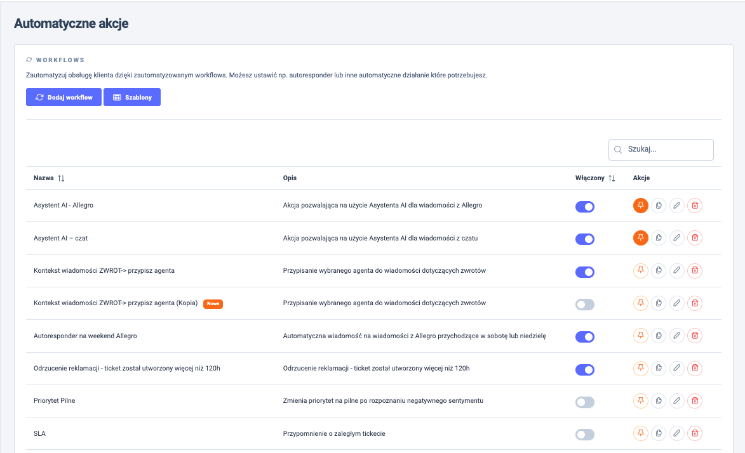Unpin the Asystent AI - Allegro workflow
This screenshot has height=453, width=745.
640,206
